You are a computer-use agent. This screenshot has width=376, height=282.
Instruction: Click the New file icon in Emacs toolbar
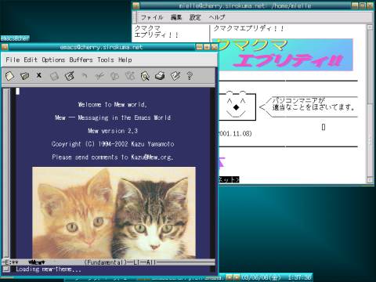(x=9, y=76)
